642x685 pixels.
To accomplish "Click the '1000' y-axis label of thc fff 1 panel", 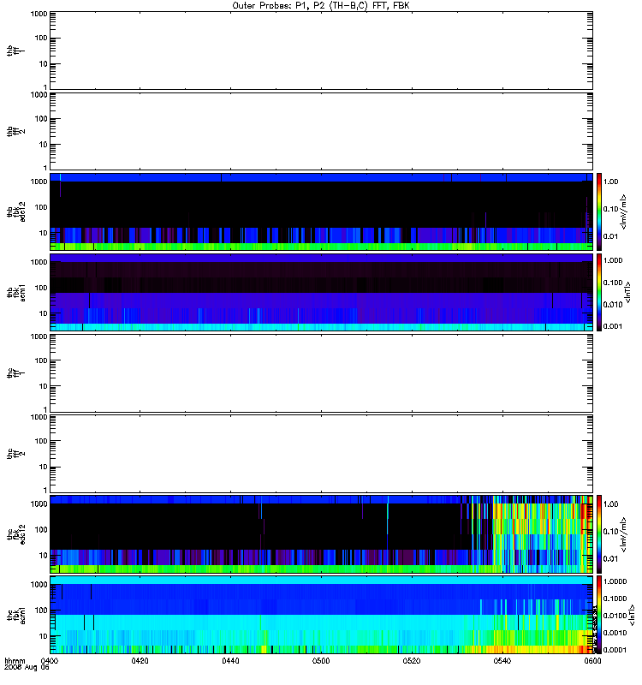I will point(39,337).
